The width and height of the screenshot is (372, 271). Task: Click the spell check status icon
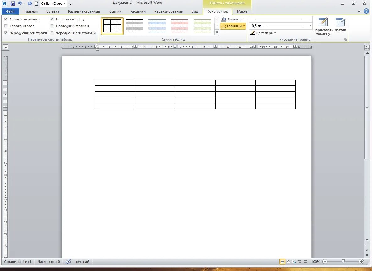coord(68,262)
